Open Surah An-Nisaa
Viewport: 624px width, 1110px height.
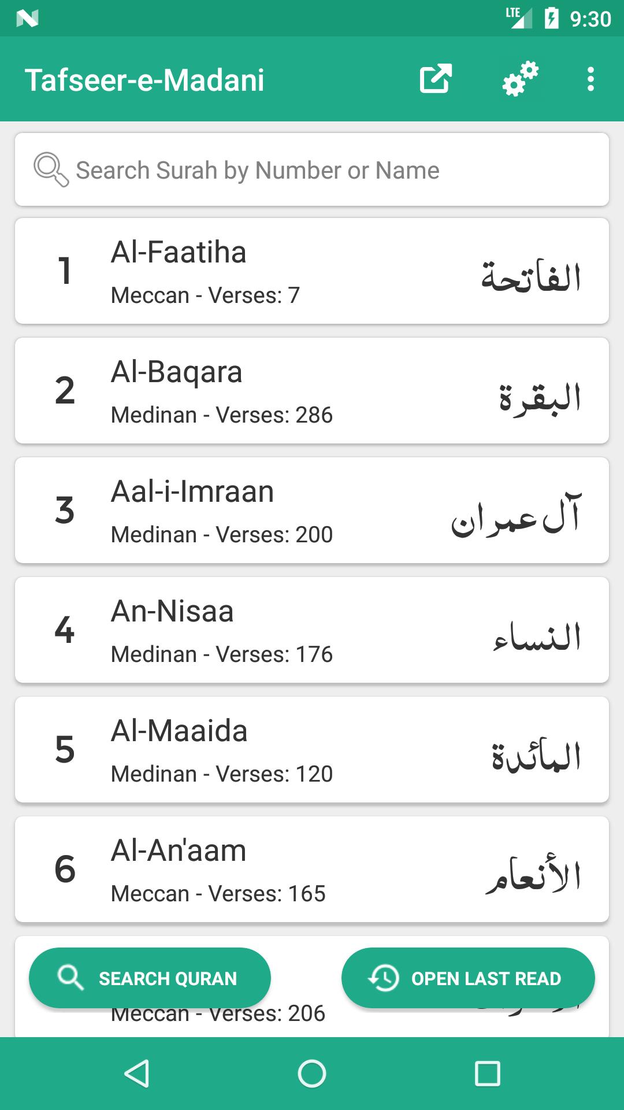click(312, 630)
